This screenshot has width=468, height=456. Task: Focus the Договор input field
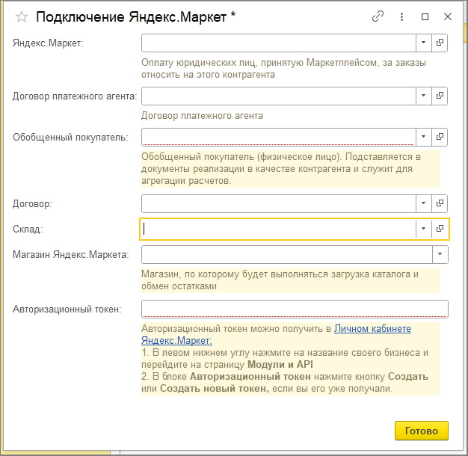click(278, 203)
